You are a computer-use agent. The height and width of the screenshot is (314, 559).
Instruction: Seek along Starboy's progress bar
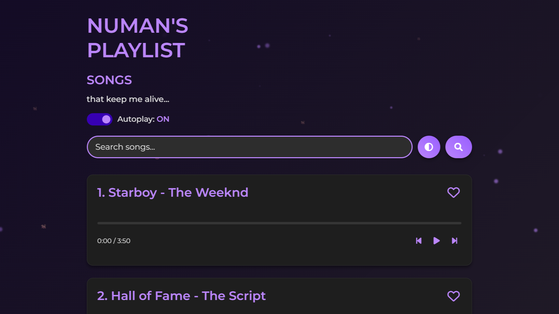(x=279, y=223)
